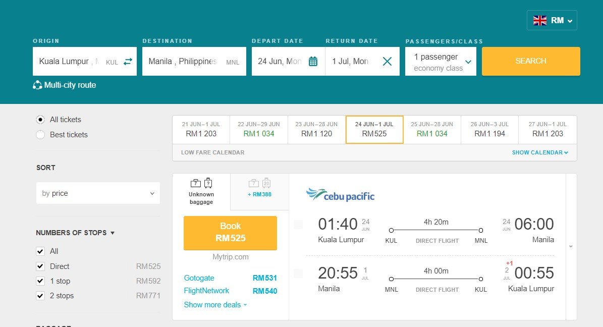603x327 pixels.
Task: Click the 'RM592' 1 stop price
Action: tap(148, 281)
